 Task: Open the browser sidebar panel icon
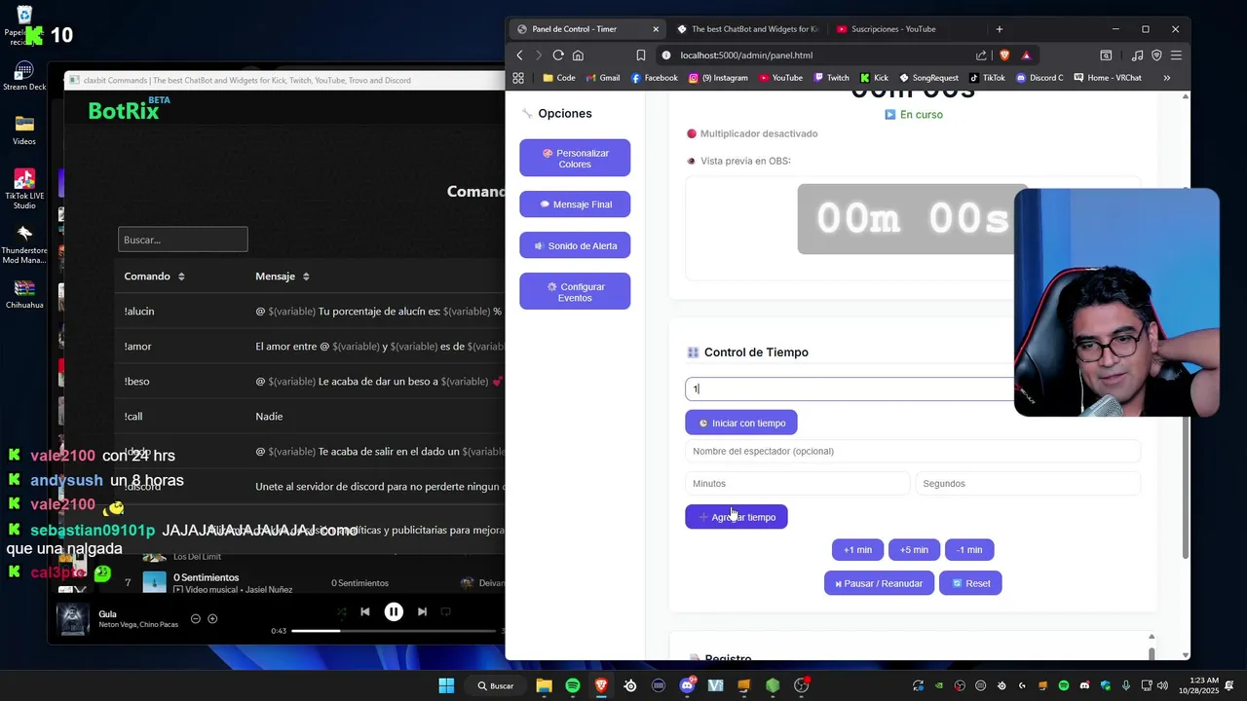coord(1106,55)
